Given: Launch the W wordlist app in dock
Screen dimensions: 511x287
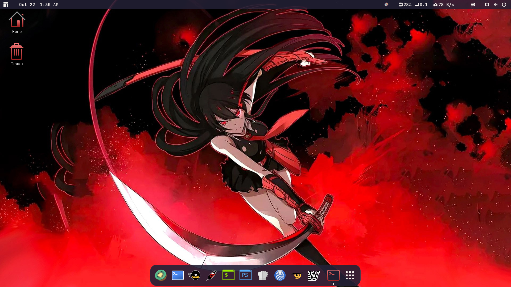Looking at the screenshot, I should 314,275.
